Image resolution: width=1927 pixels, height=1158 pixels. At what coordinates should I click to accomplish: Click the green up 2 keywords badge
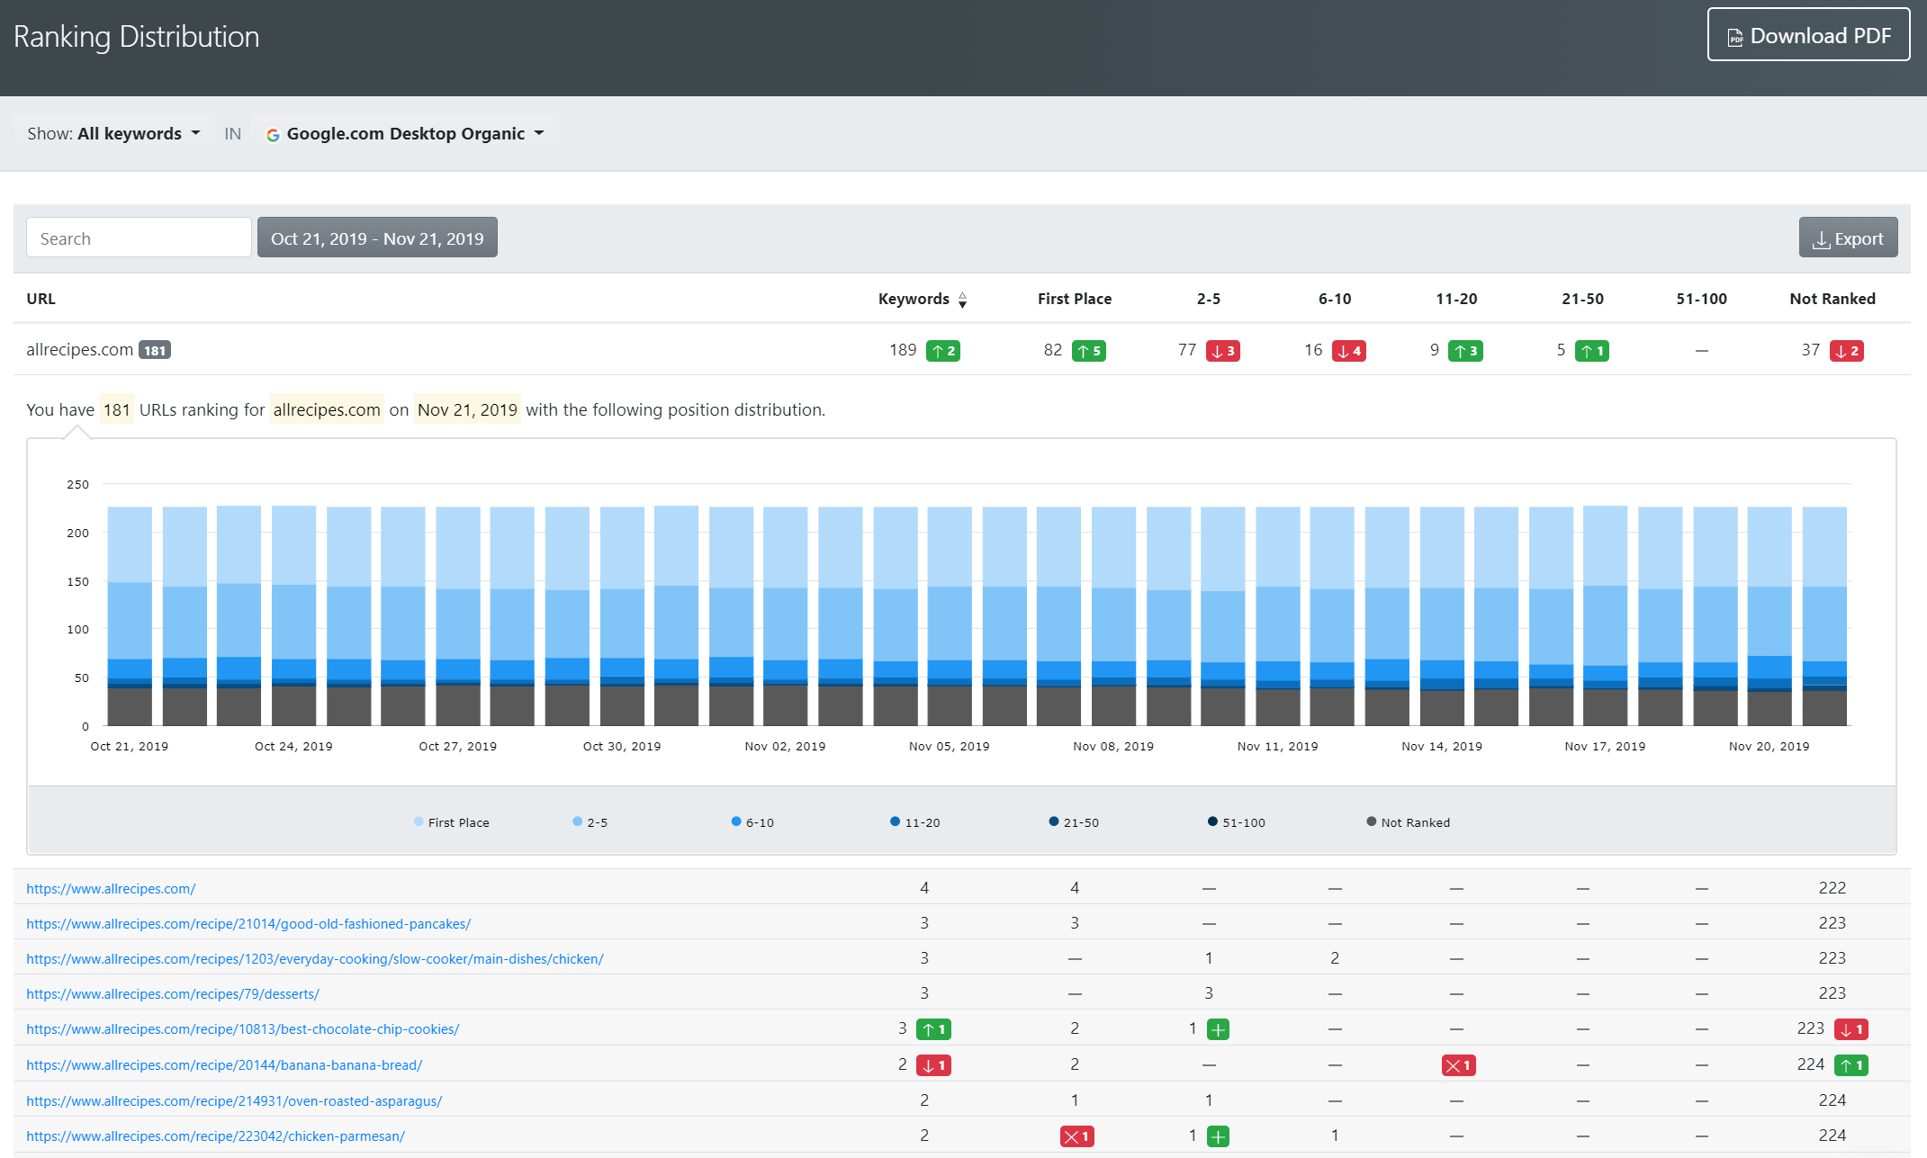(943, 351)
